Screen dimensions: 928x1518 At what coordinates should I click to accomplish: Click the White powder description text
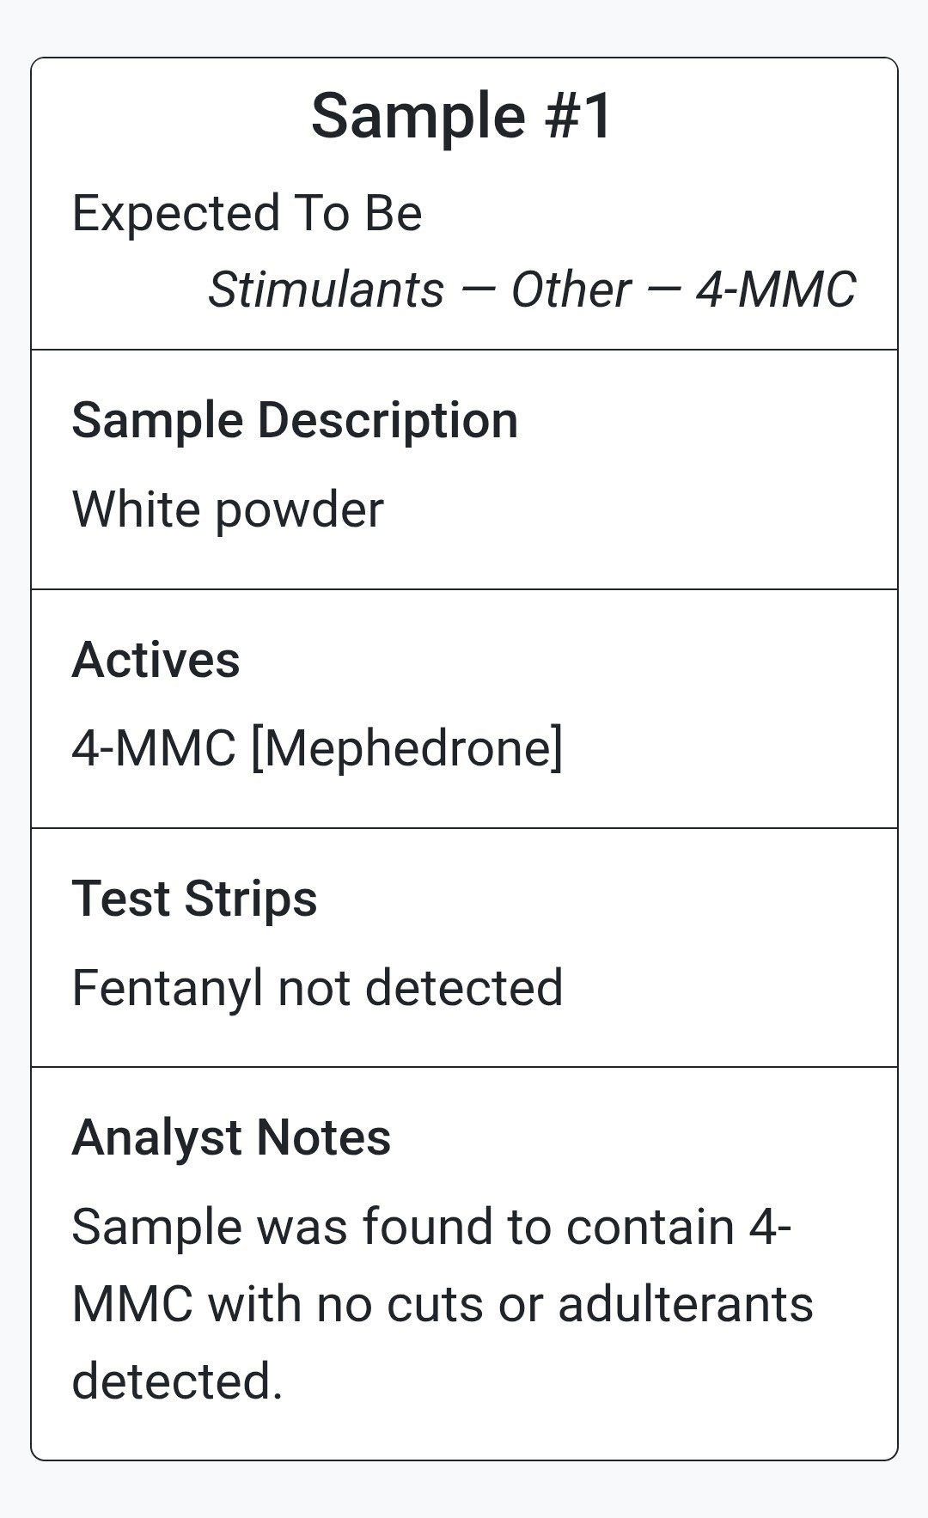pyautogui.click(x=228, y=509)
